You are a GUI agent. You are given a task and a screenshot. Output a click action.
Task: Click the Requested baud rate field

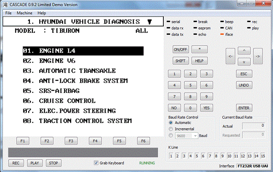tap(254, 135)
